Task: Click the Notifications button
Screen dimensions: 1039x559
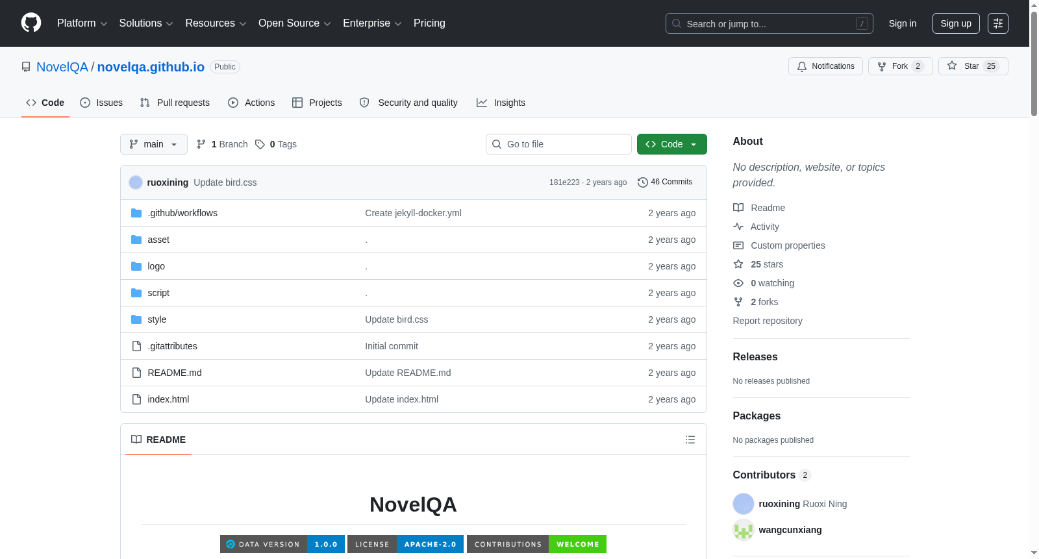Action: tap(825, 66)
